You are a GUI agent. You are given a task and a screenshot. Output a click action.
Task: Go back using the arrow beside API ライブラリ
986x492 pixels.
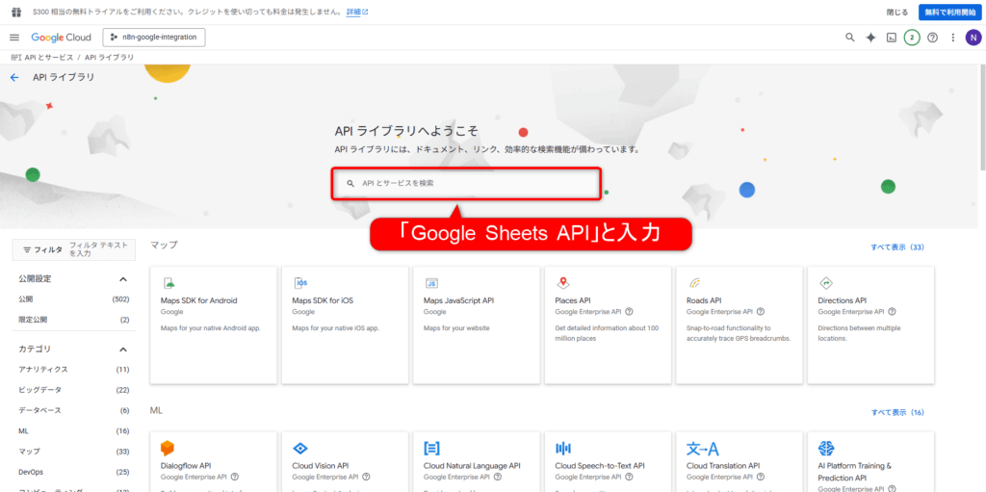point(14,77)
